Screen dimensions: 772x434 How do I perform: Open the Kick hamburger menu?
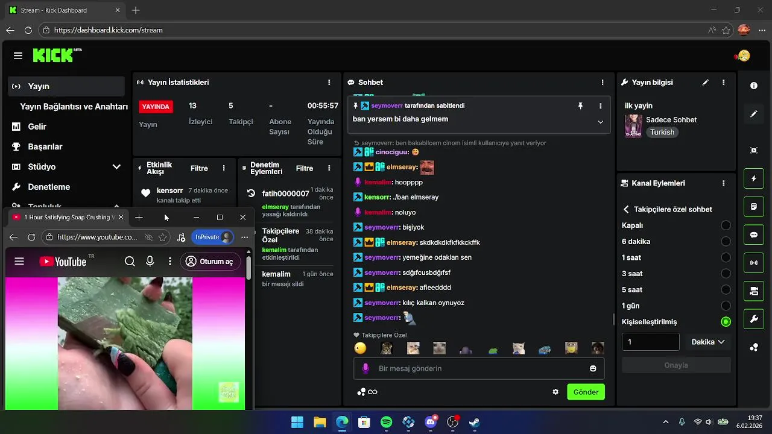(x=18, y=55)
